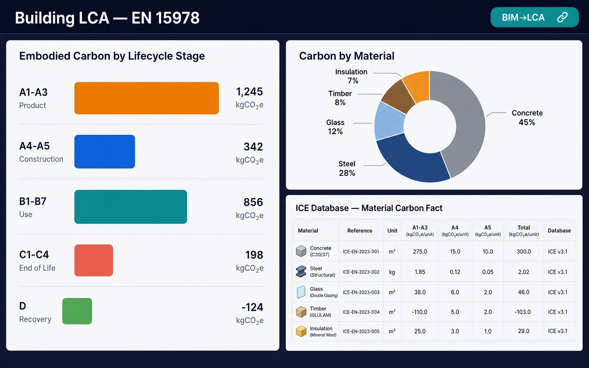Open reference ICE-EN-2023-004 for Timber
This screenshot has width=589, height=368.
(361, 312)
